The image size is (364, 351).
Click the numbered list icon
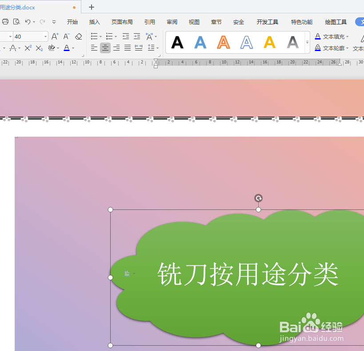pos(109,36)
